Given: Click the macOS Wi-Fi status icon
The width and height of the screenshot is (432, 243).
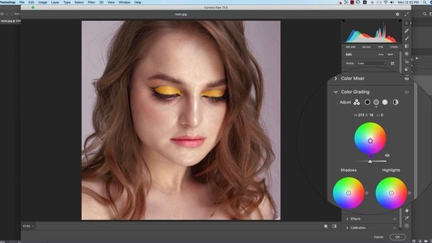Looking at the screenshot, I should click(385, 2).
